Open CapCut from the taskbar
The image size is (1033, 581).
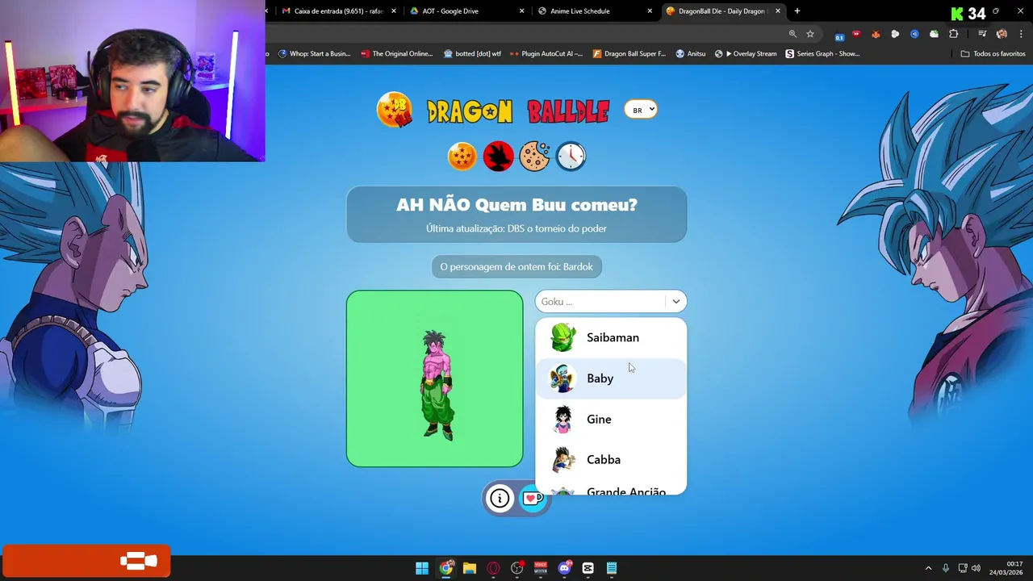click(588, 568)
